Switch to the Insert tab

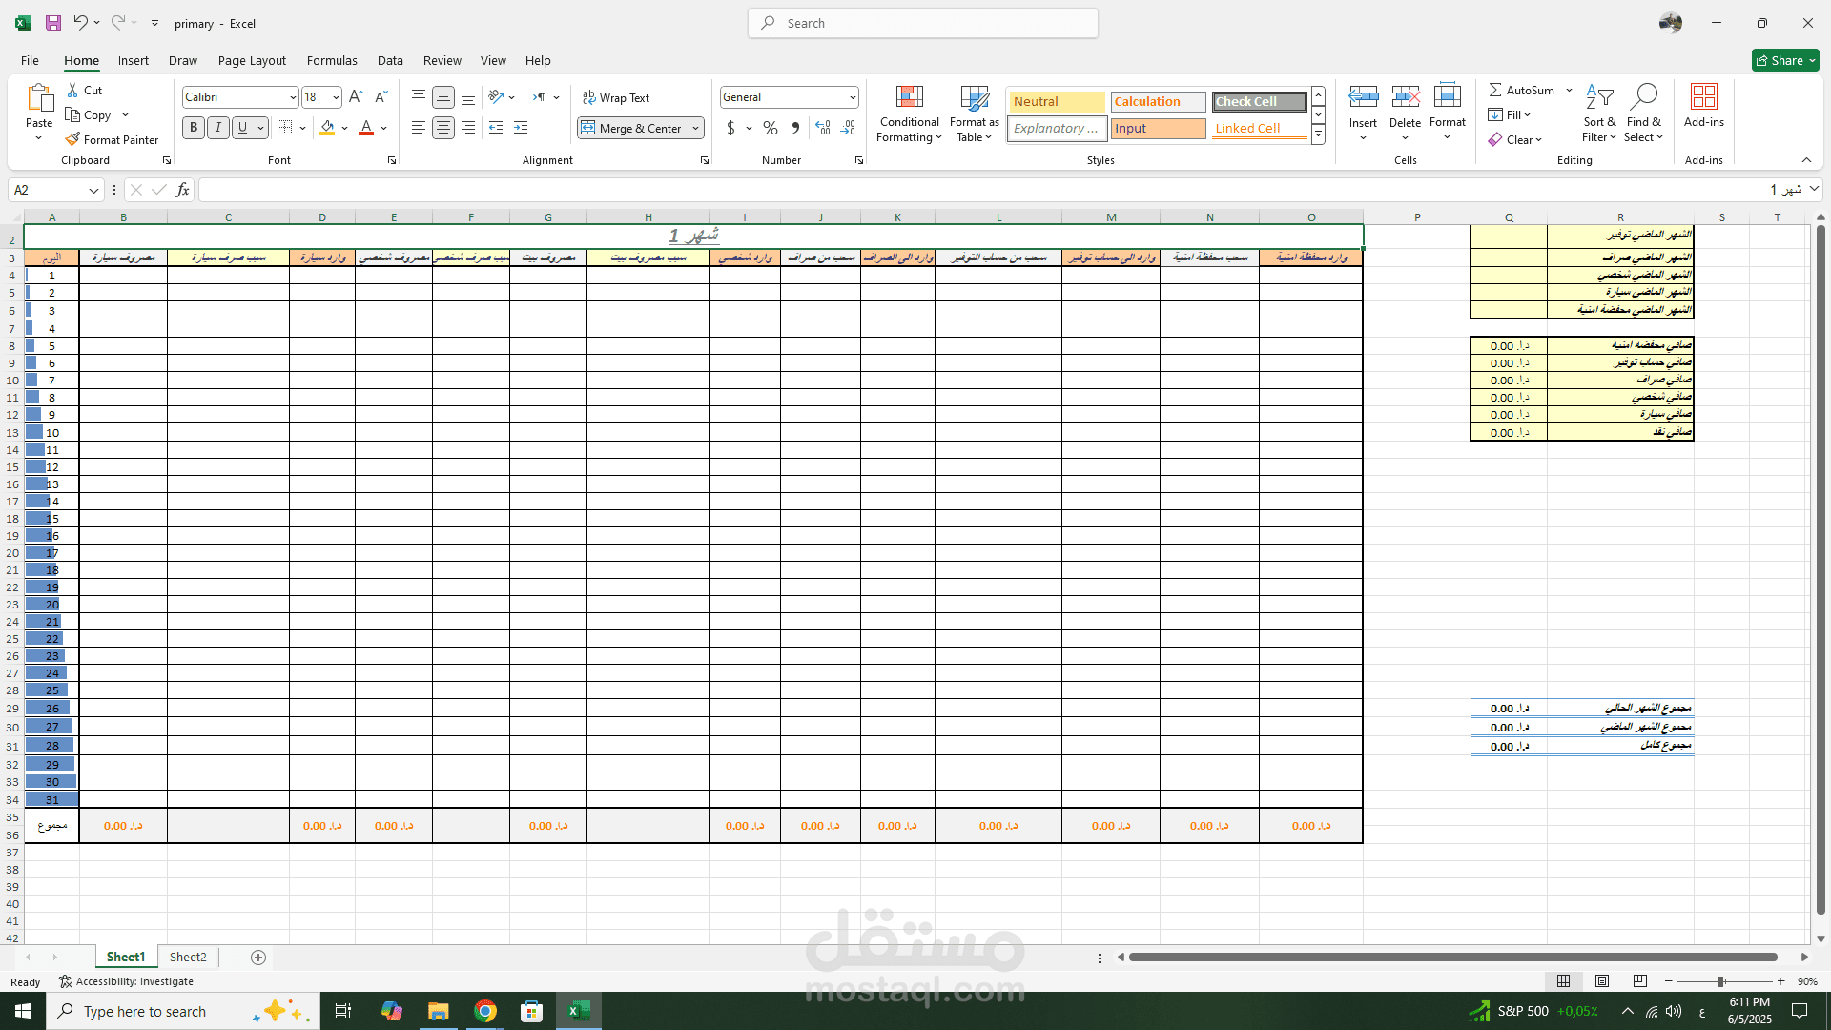(134, 60)
